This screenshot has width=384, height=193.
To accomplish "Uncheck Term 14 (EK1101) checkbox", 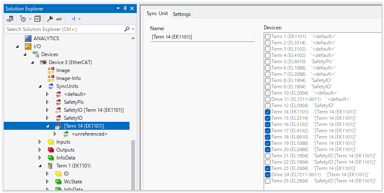I will 267,112.
